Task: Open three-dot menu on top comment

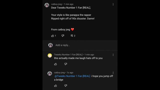Action: [x=113, y=4]
